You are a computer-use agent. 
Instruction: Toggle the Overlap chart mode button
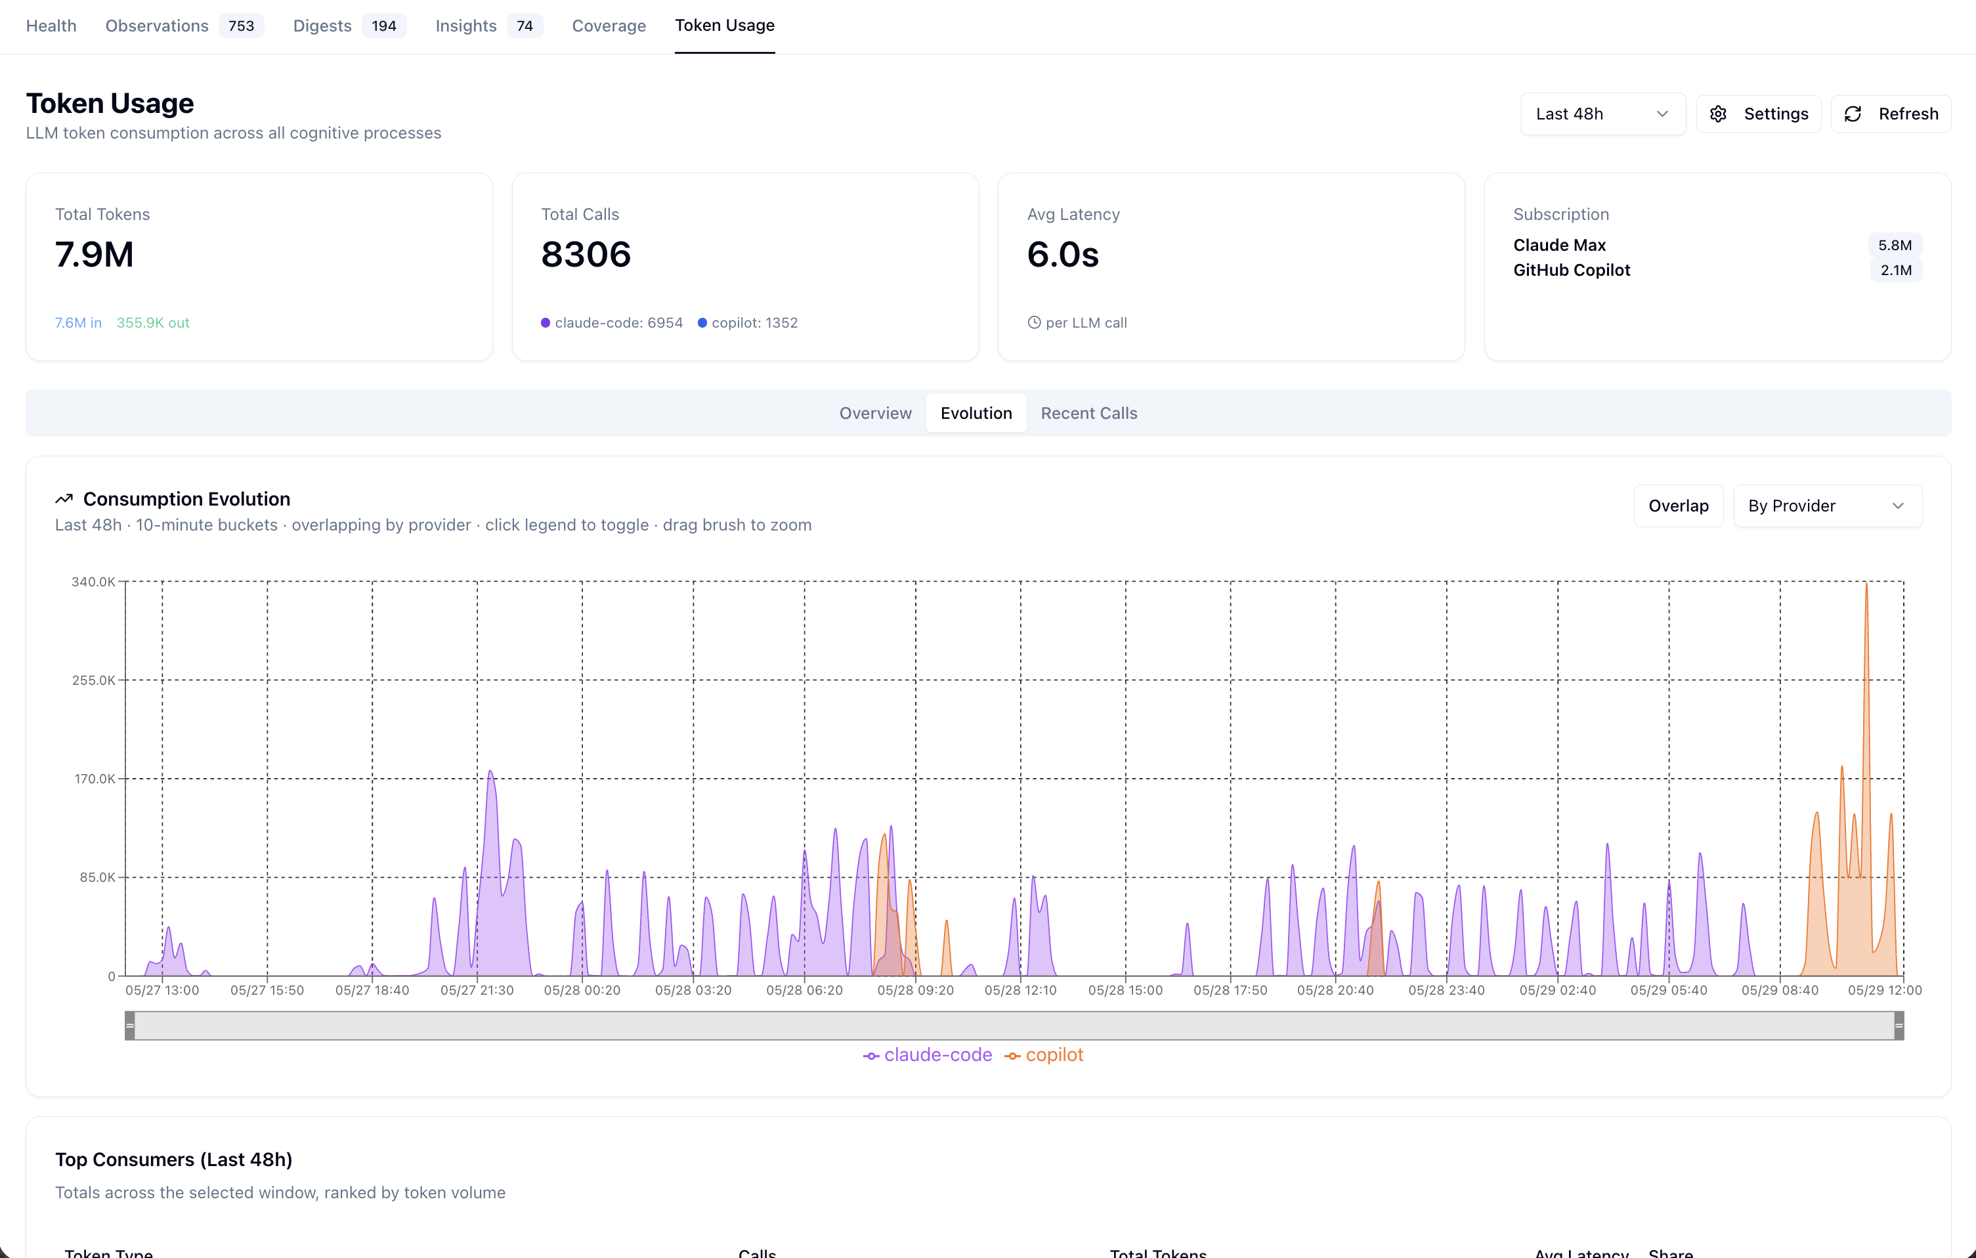click(1678, 506)
